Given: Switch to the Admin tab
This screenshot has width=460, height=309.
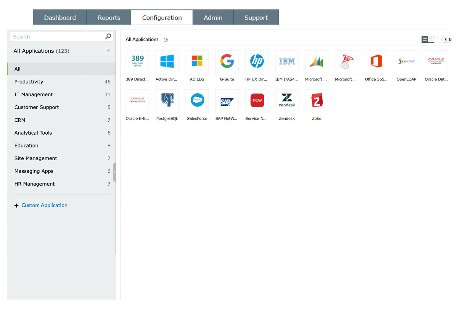Looking at the screenshot, I should point(213,17).
